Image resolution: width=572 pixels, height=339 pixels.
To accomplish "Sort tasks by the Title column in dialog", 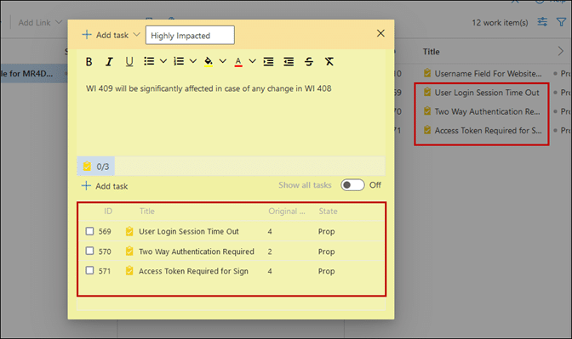I will click(147, 212).
